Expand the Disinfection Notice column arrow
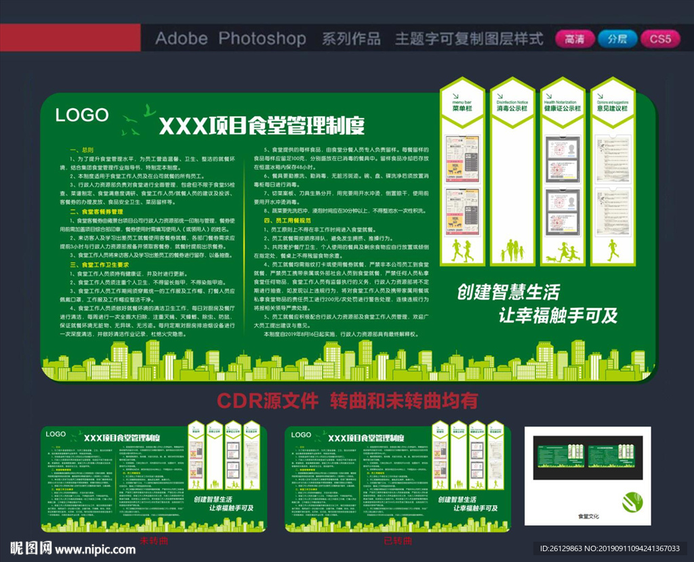Screen dimensions: 694x562 pyautogui.click(x=499, y=94)
